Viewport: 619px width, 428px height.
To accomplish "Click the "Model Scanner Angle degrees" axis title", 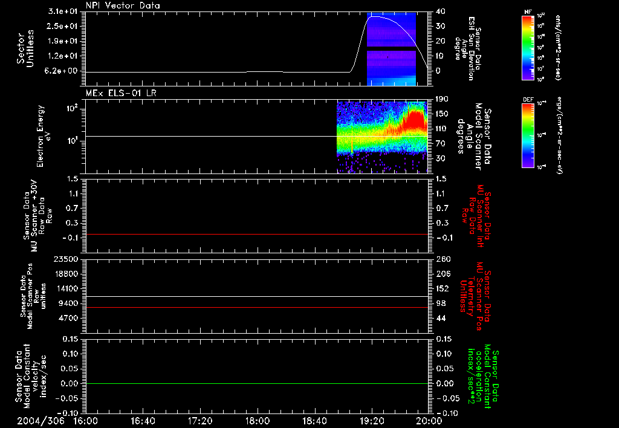I will [x=470, y=137].
